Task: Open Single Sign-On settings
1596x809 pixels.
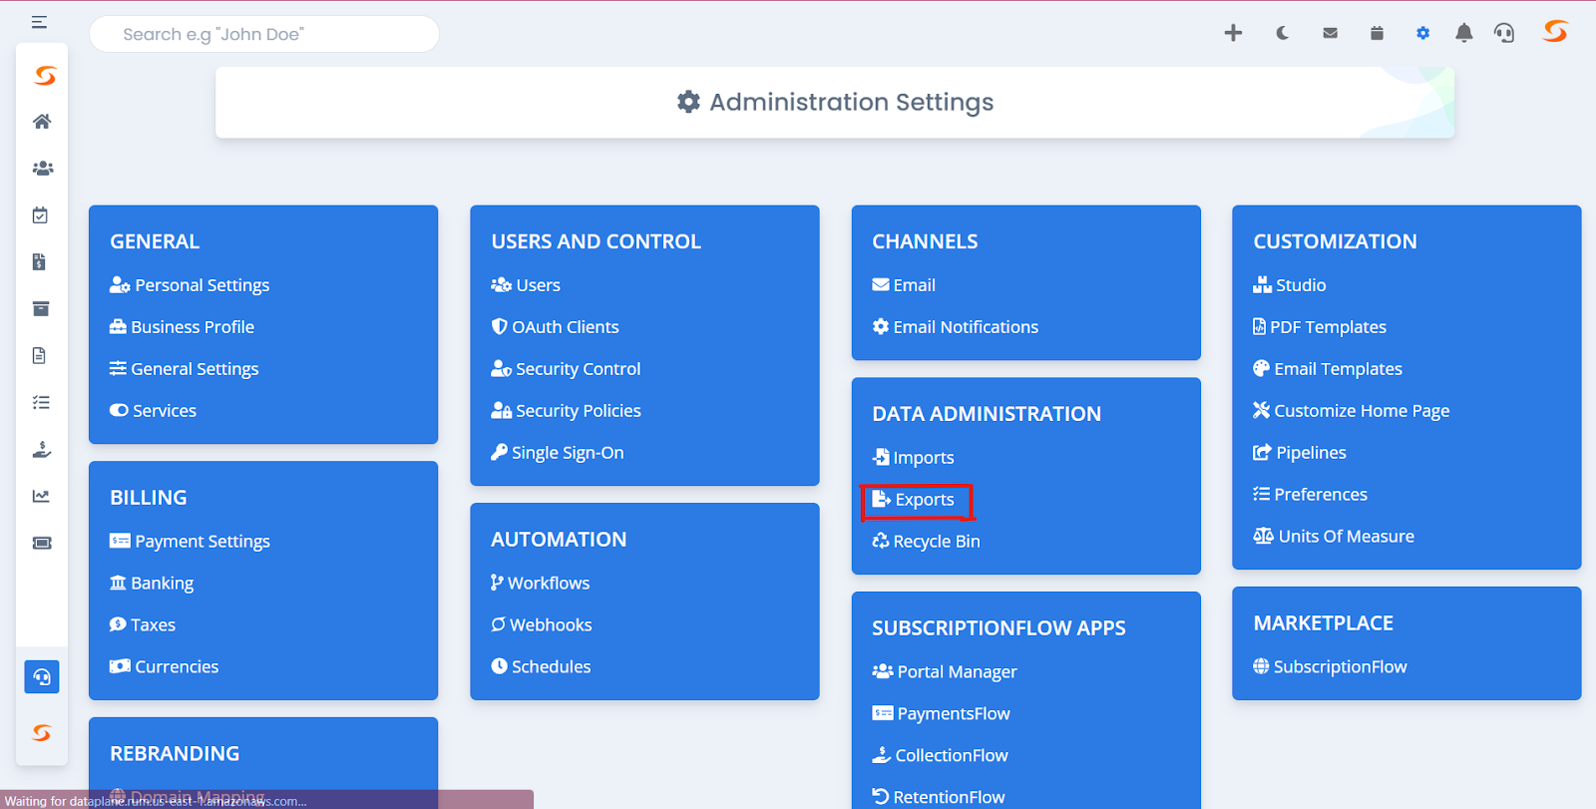Action: [558, 453]
